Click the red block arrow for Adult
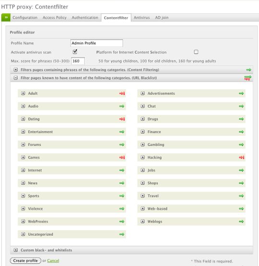This screenshot has height=266, width=259. coord(122,93)
